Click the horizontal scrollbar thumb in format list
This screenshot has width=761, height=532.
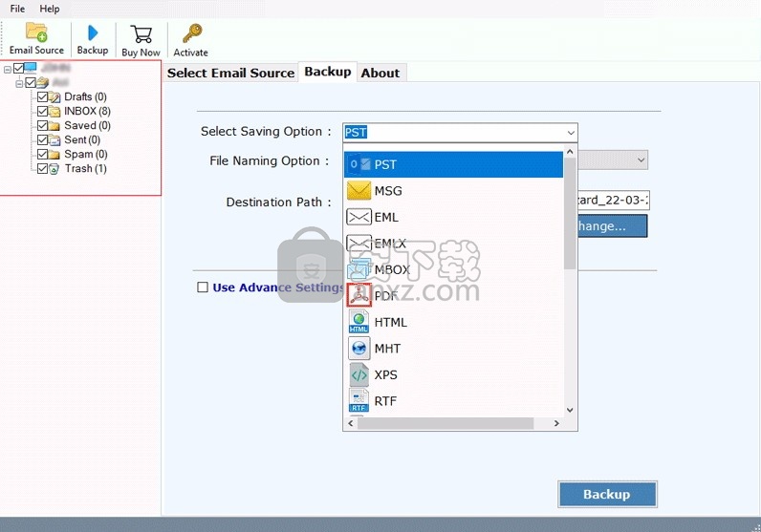(x=446, y=423)
